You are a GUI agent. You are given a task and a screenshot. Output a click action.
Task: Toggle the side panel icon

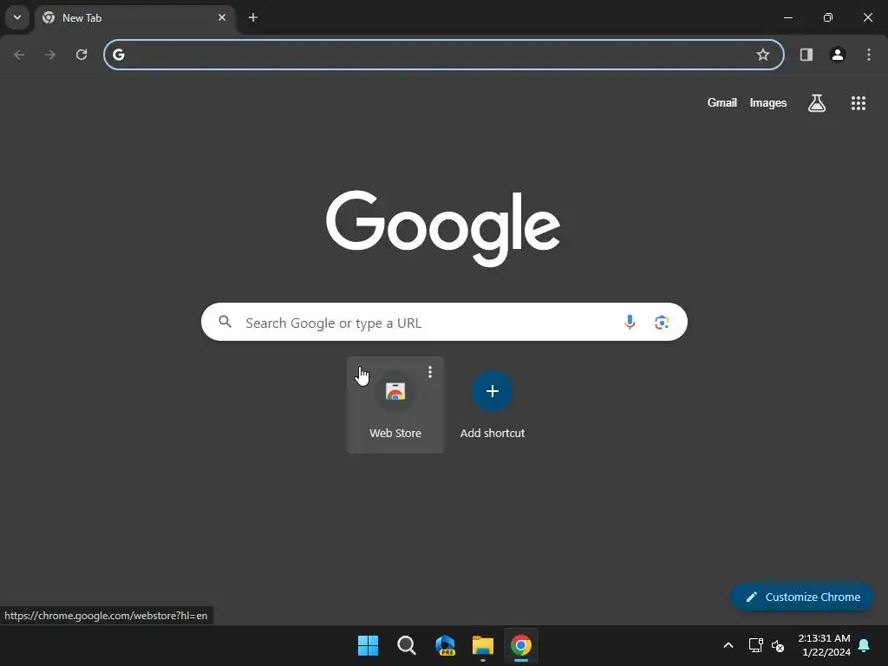pyautogui.click(x=806, y=55)
